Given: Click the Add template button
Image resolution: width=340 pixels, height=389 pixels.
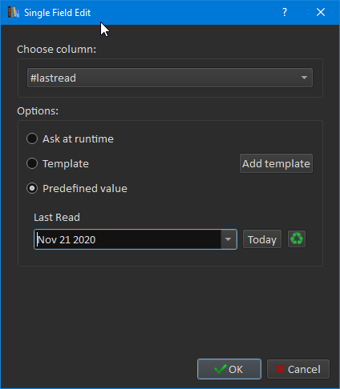Looking at the screenshot, I should pyautogui.click(x=276, y=163).
